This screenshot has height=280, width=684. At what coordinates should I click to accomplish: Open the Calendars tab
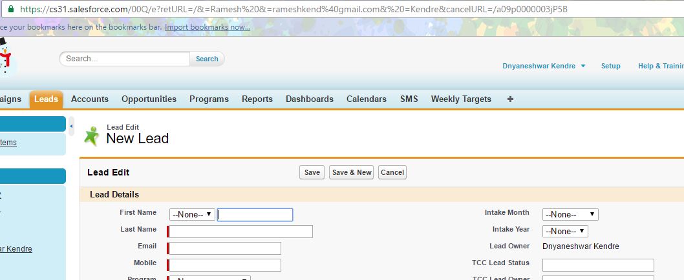(367, 99)
